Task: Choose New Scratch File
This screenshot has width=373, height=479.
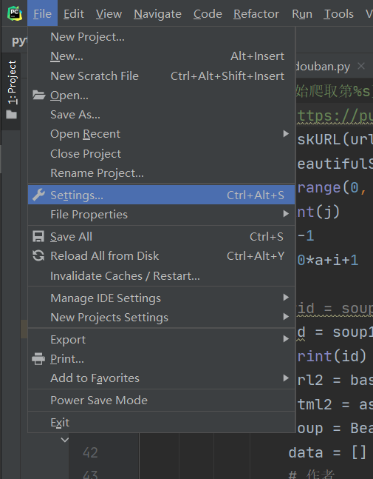Action: (161, 76)
